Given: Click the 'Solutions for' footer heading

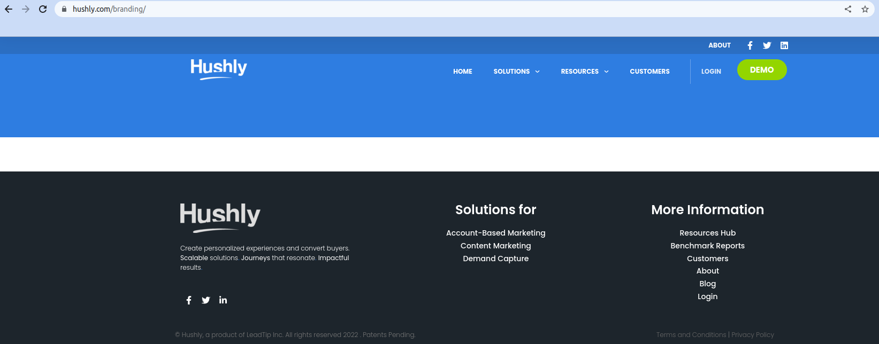Looking at the screenshot, I should point(496,210).
